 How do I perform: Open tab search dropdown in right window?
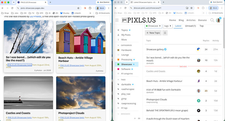127,2
